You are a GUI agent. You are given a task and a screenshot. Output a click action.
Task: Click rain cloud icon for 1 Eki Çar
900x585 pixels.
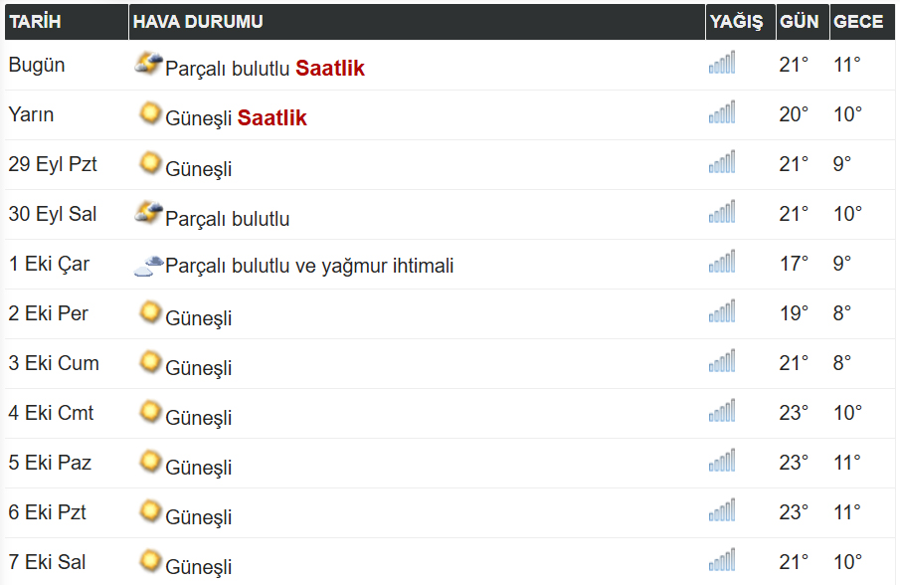point(148,266)
